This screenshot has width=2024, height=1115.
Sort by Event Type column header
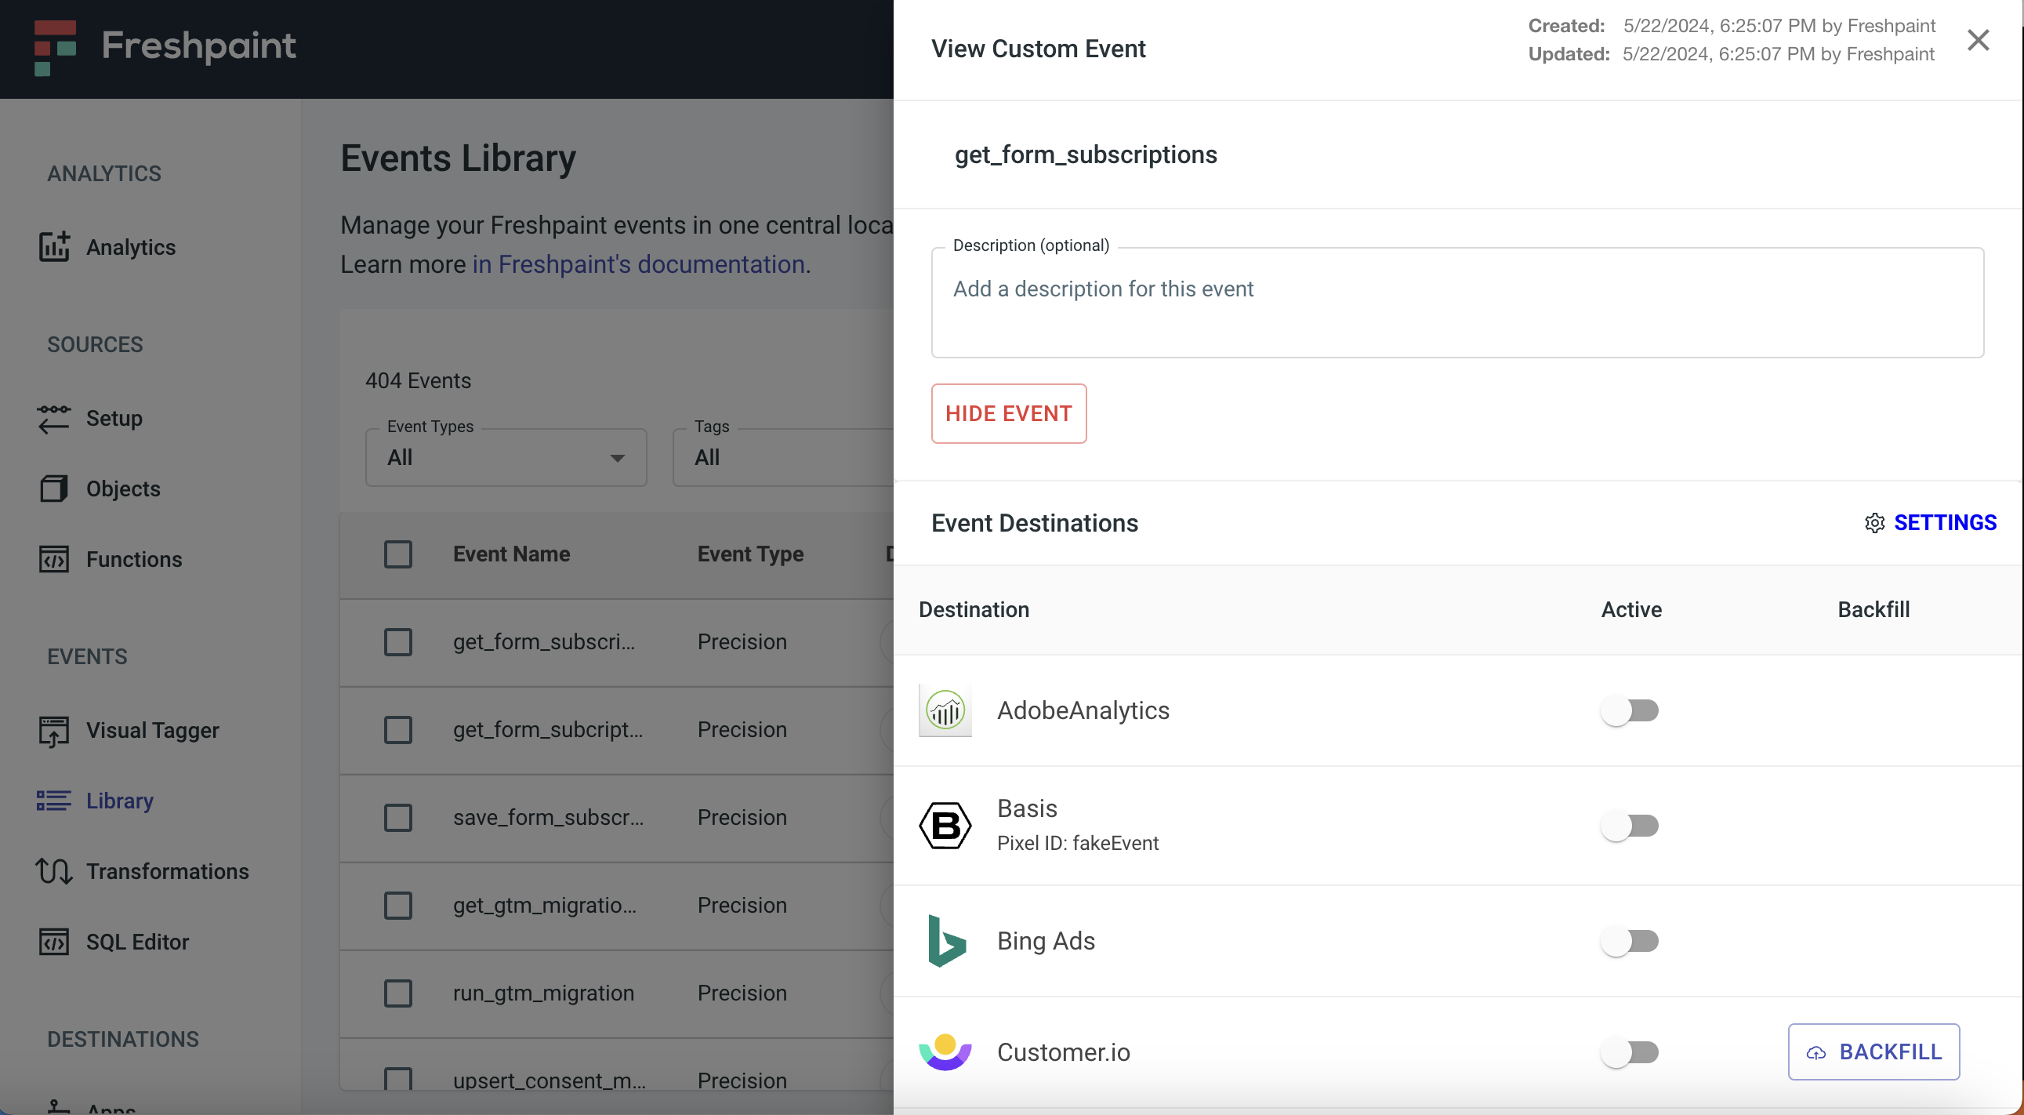(x=750, y=554)
